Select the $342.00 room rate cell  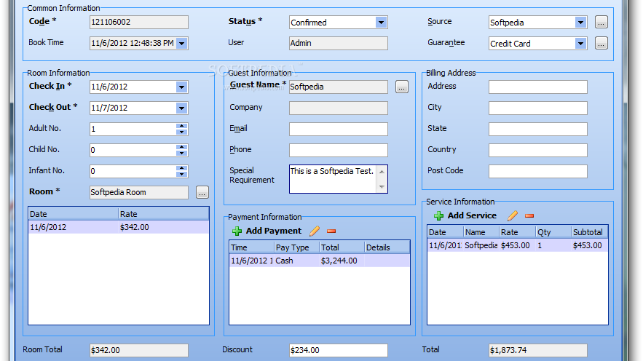(x=163, y=227)
